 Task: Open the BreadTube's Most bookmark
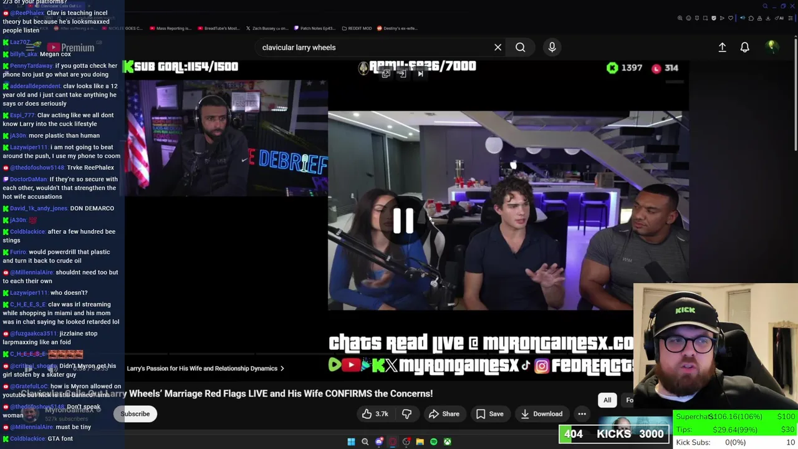[x=218, y=28]
